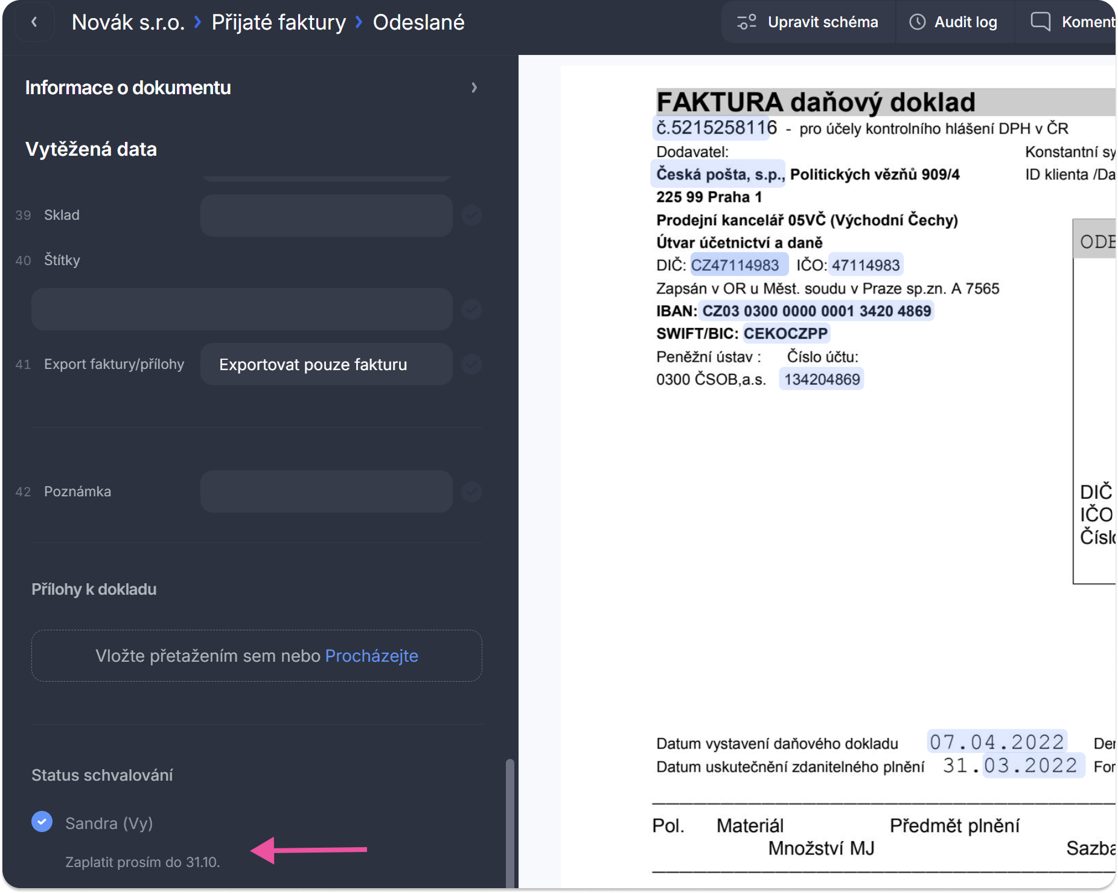Screen dimensions: 1118x893
Task: Click the back arrow button
Action: (34, 22)
